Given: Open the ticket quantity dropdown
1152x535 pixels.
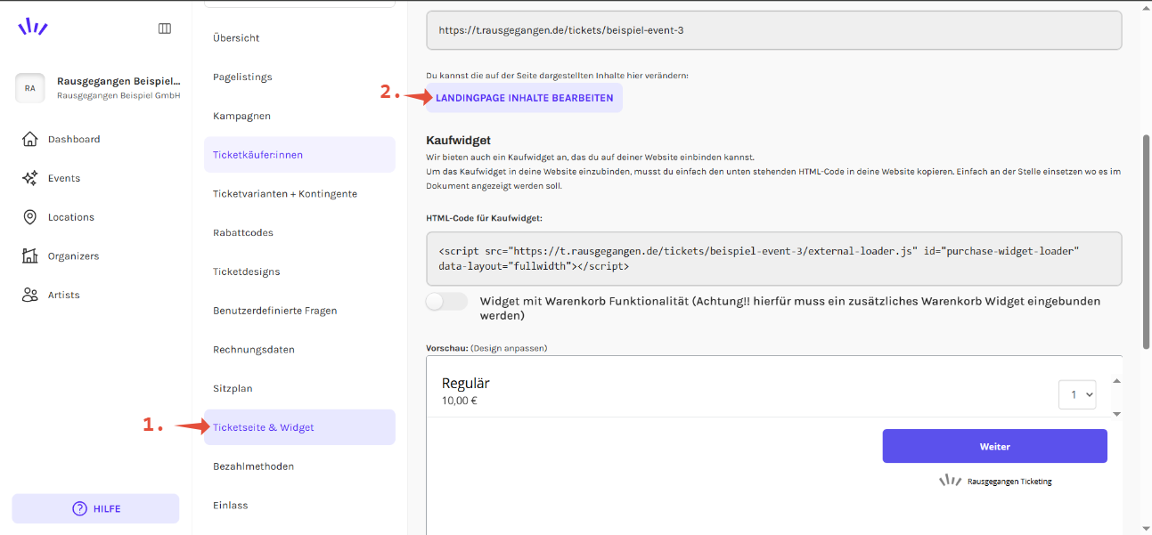Looking at the screenshot, I should [1077, 394].
